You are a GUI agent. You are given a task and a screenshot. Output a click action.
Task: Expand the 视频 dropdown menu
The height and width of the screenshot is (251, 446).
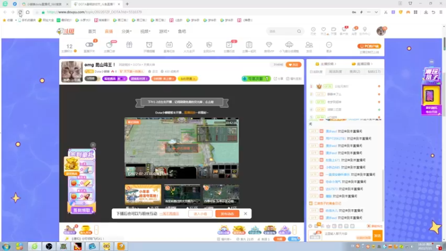click(145, 31)
